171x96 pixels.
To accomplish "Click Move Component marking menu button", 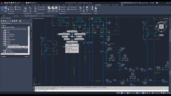I will (64, 34).
